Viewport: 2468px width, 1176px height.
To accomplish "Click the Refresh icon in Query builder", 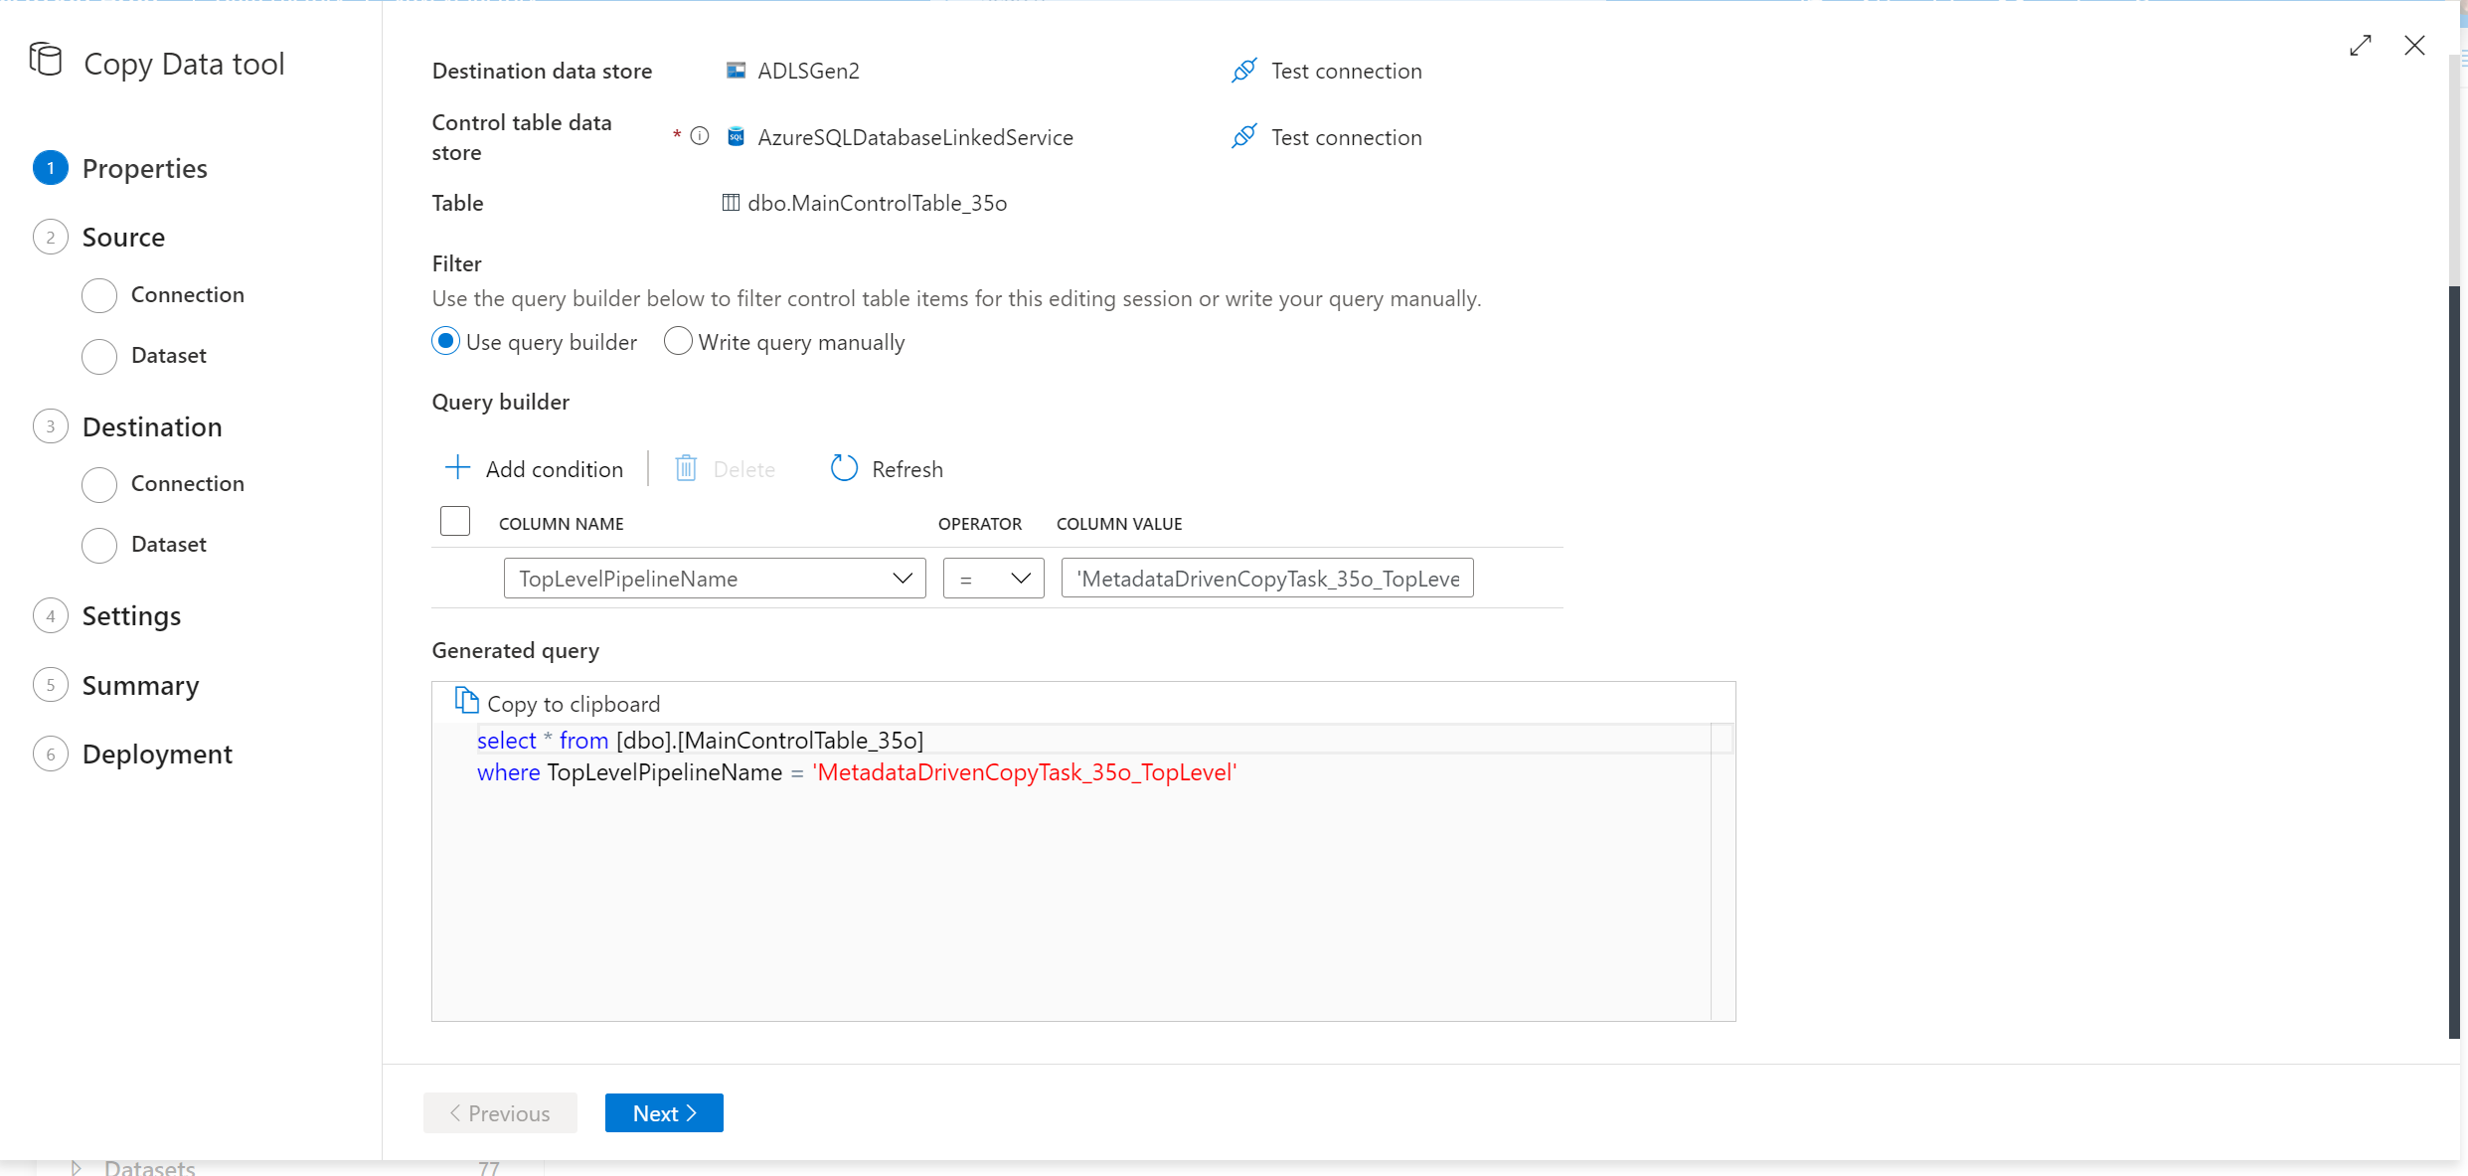I will click(844, 467).
